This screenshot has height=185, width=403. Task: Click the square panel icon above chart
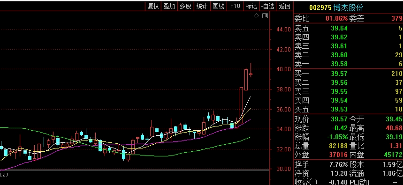pyautogui.click(x=265, y=16)
